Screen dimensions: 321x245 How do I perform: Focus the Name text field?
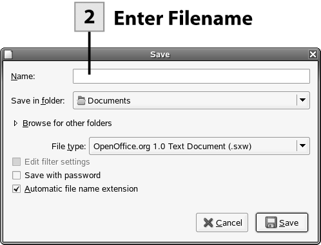coord(191,77)
